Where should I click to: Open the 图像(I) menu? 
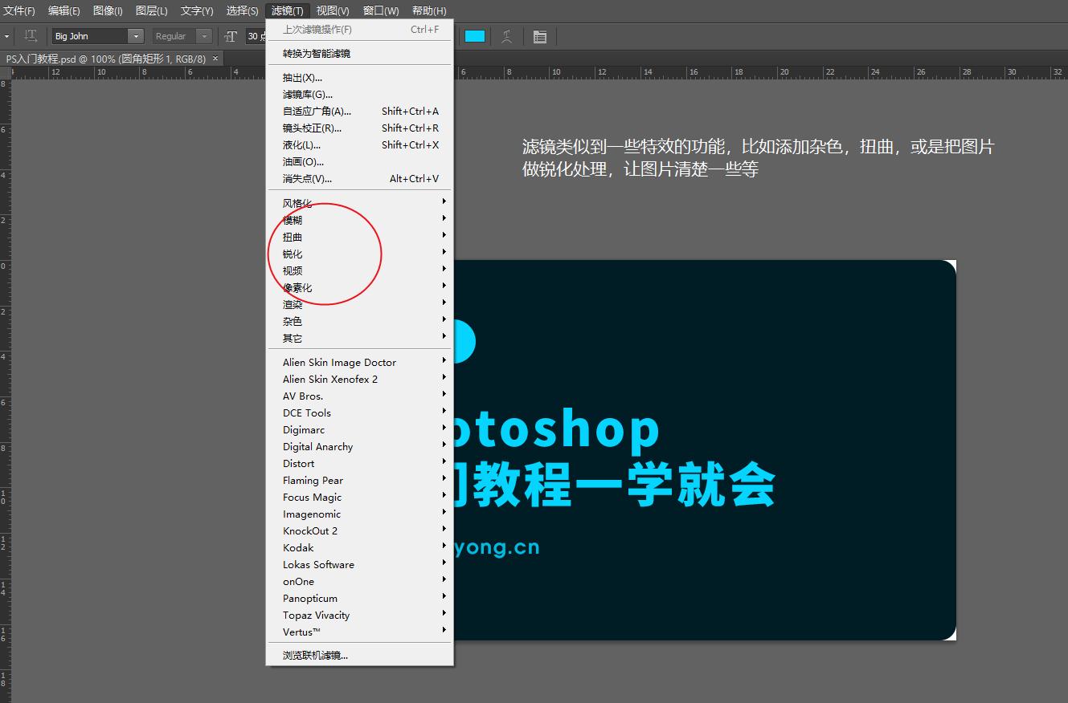point(108,10)
